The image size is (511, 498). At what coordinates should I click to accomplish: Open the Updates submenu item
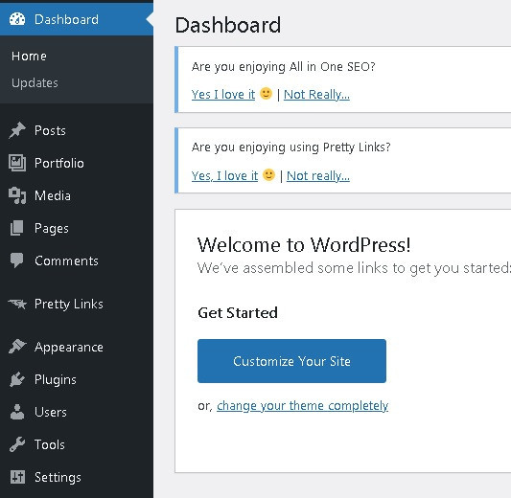[35, 83]
